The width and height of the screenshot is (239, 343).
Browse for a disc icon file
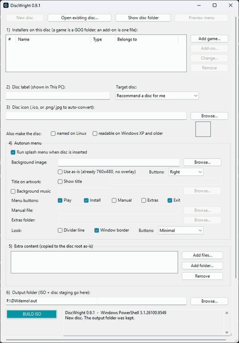(209, 116)
